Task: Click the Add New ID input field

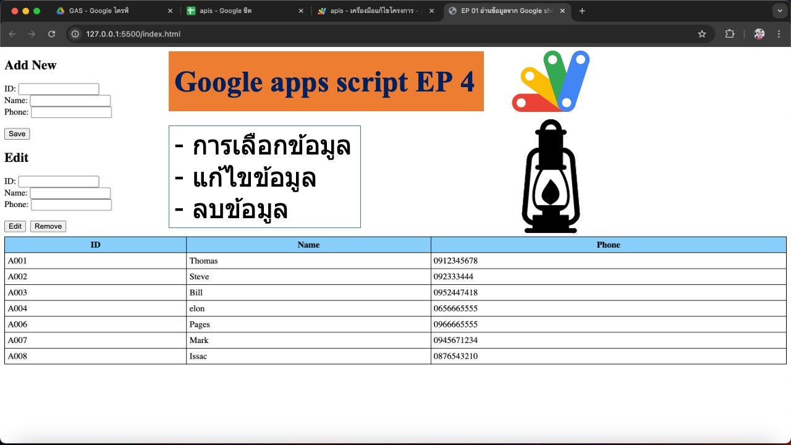Action: [x=59, y=89]
